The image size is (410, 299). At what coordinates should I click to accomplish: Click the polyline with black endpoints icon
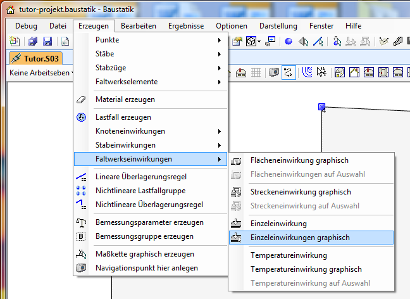(x=383, y=41)
